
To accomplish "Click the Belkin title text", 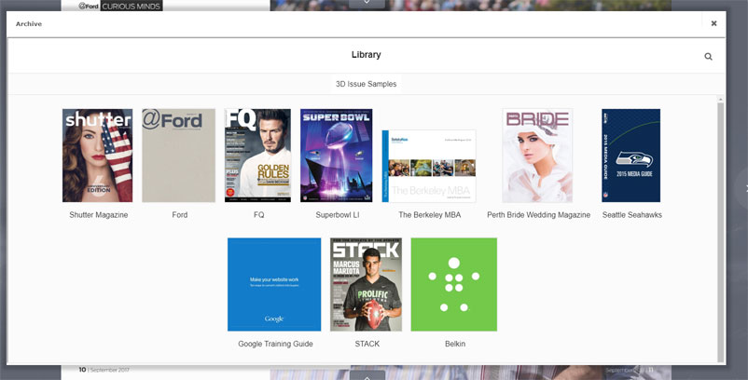I will point(454,344).
